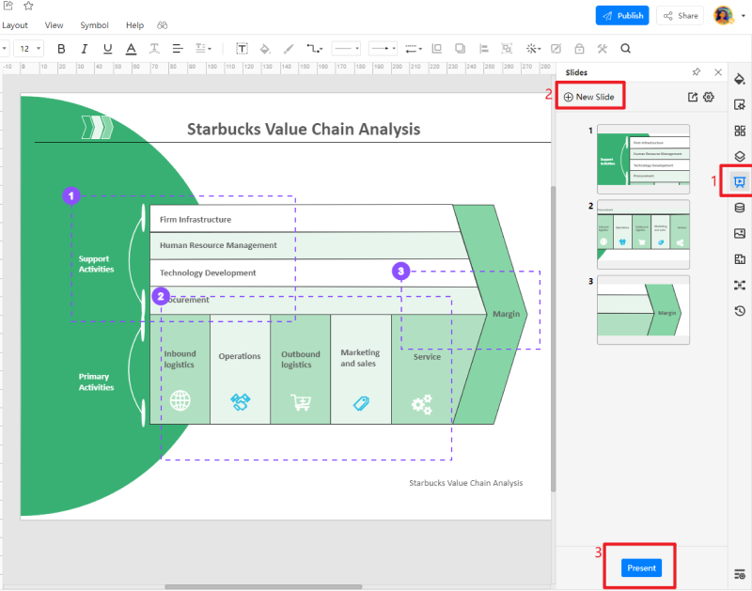Open the theme fill sidebar icon

pyautogui.click(x=740, y=79)
